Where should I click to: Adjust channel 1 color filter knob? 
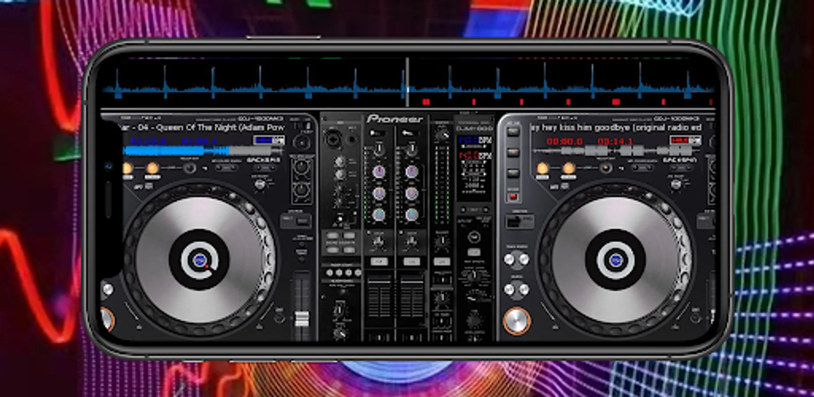379,241
